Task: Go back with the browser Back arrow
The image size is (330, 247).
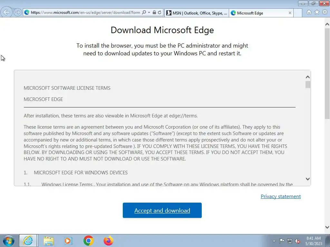Action: [x=6, y=12]
